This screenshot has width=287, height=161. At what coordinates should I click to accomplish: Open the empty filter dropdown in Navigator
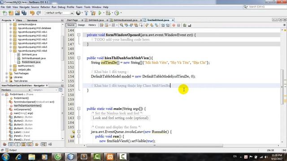[x=45, y=90]
